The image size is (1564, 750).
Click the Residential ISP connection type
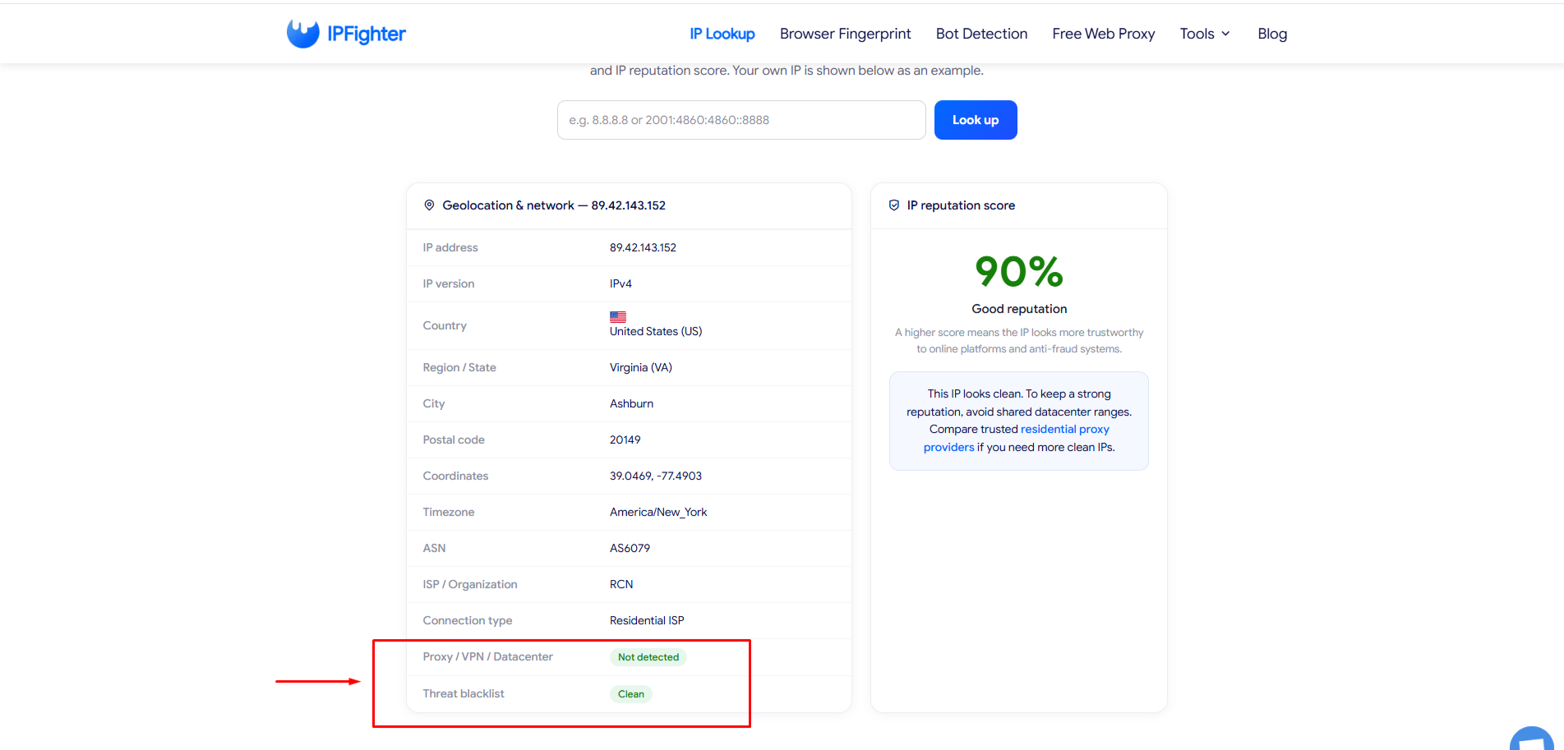coord(647,620)
